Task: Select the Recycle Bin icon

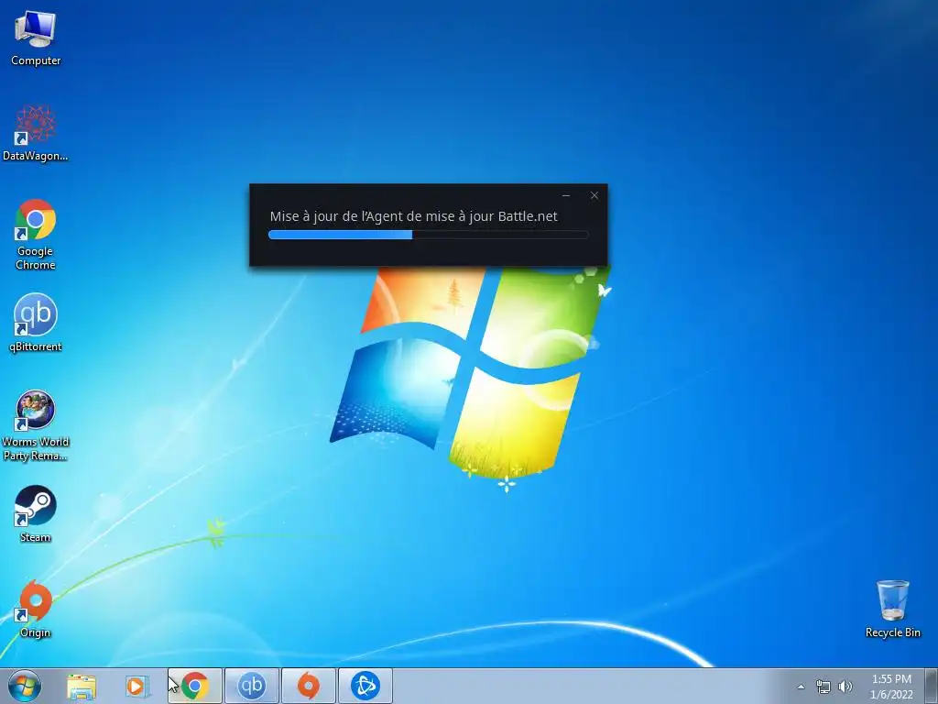Action: [x=892, y=609]
